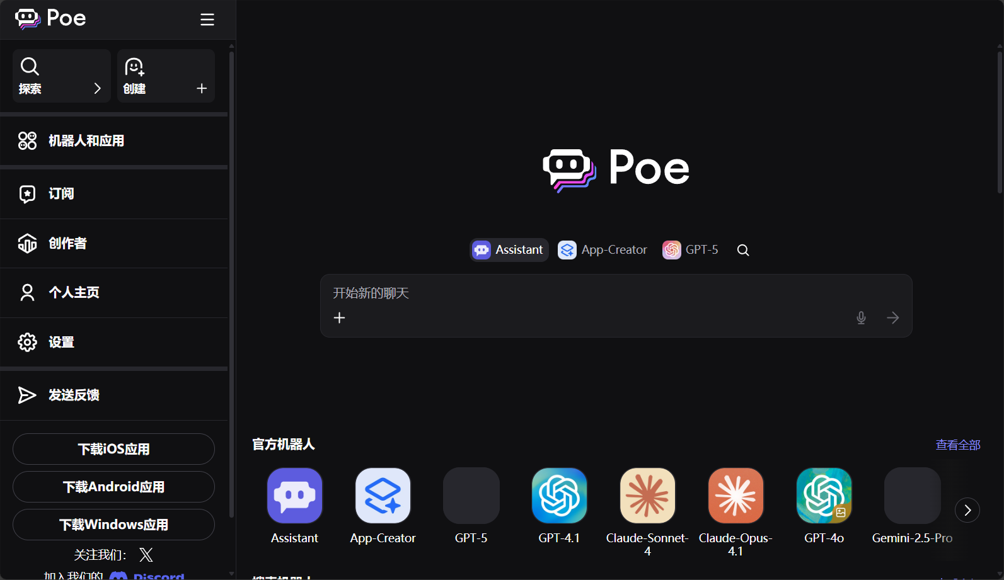Click the 创建 bot creation icon
Viewport: 1004px width, 580px height.
(x=134, y=66)
